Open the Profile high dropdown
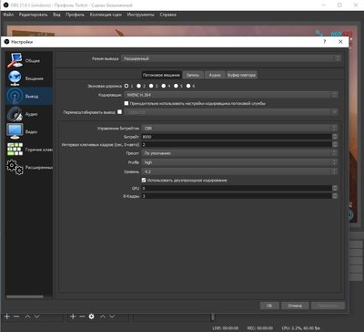The image size is (364, 332). [239, 162]
